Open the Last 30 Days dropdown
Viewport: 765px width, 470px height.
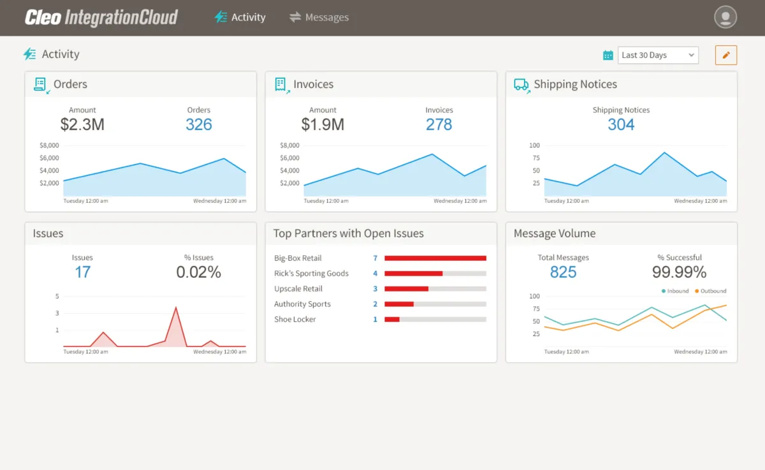click(658, 55)
